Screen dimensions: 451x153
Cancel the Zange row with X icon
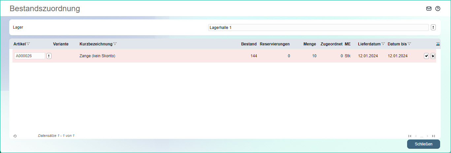tap(433, 56)
